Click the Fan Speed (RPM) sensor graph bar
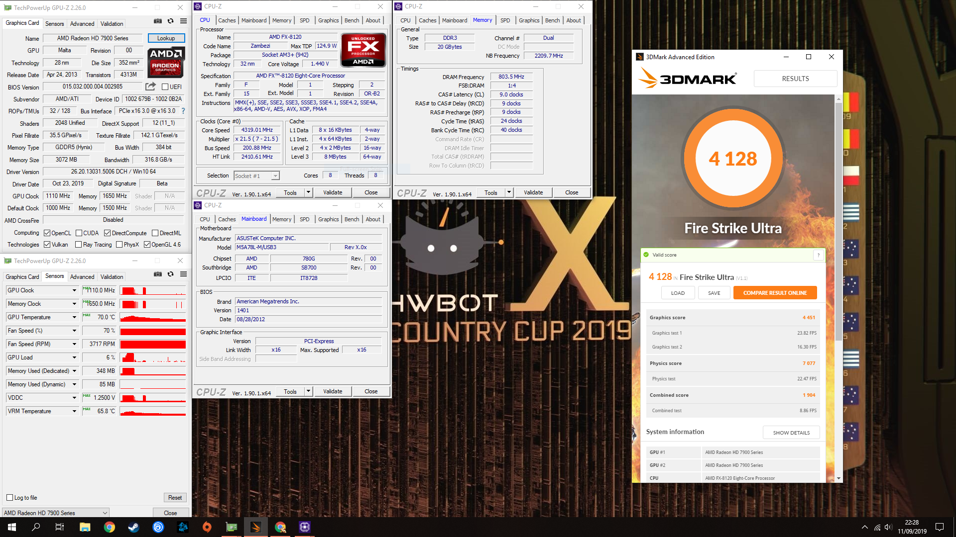956x537 pixels. (x=153, y=344)
